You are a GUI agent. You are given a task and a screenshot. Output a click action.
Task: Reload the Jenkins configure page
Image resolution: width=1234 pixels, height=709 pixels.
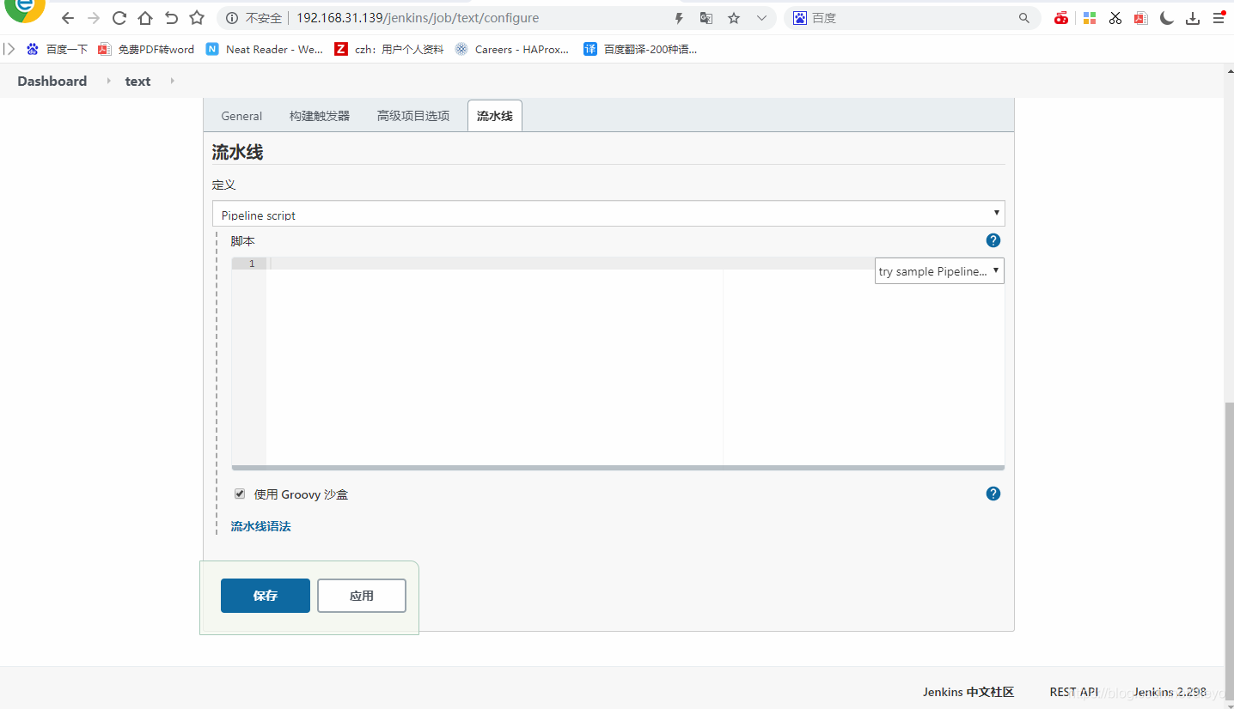[119, 18]
